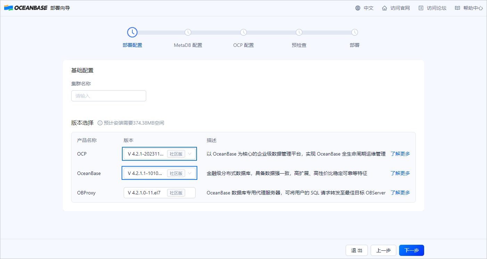Open 访问官网 link
The height and width of the screenshot is (259, 487).
400,8
